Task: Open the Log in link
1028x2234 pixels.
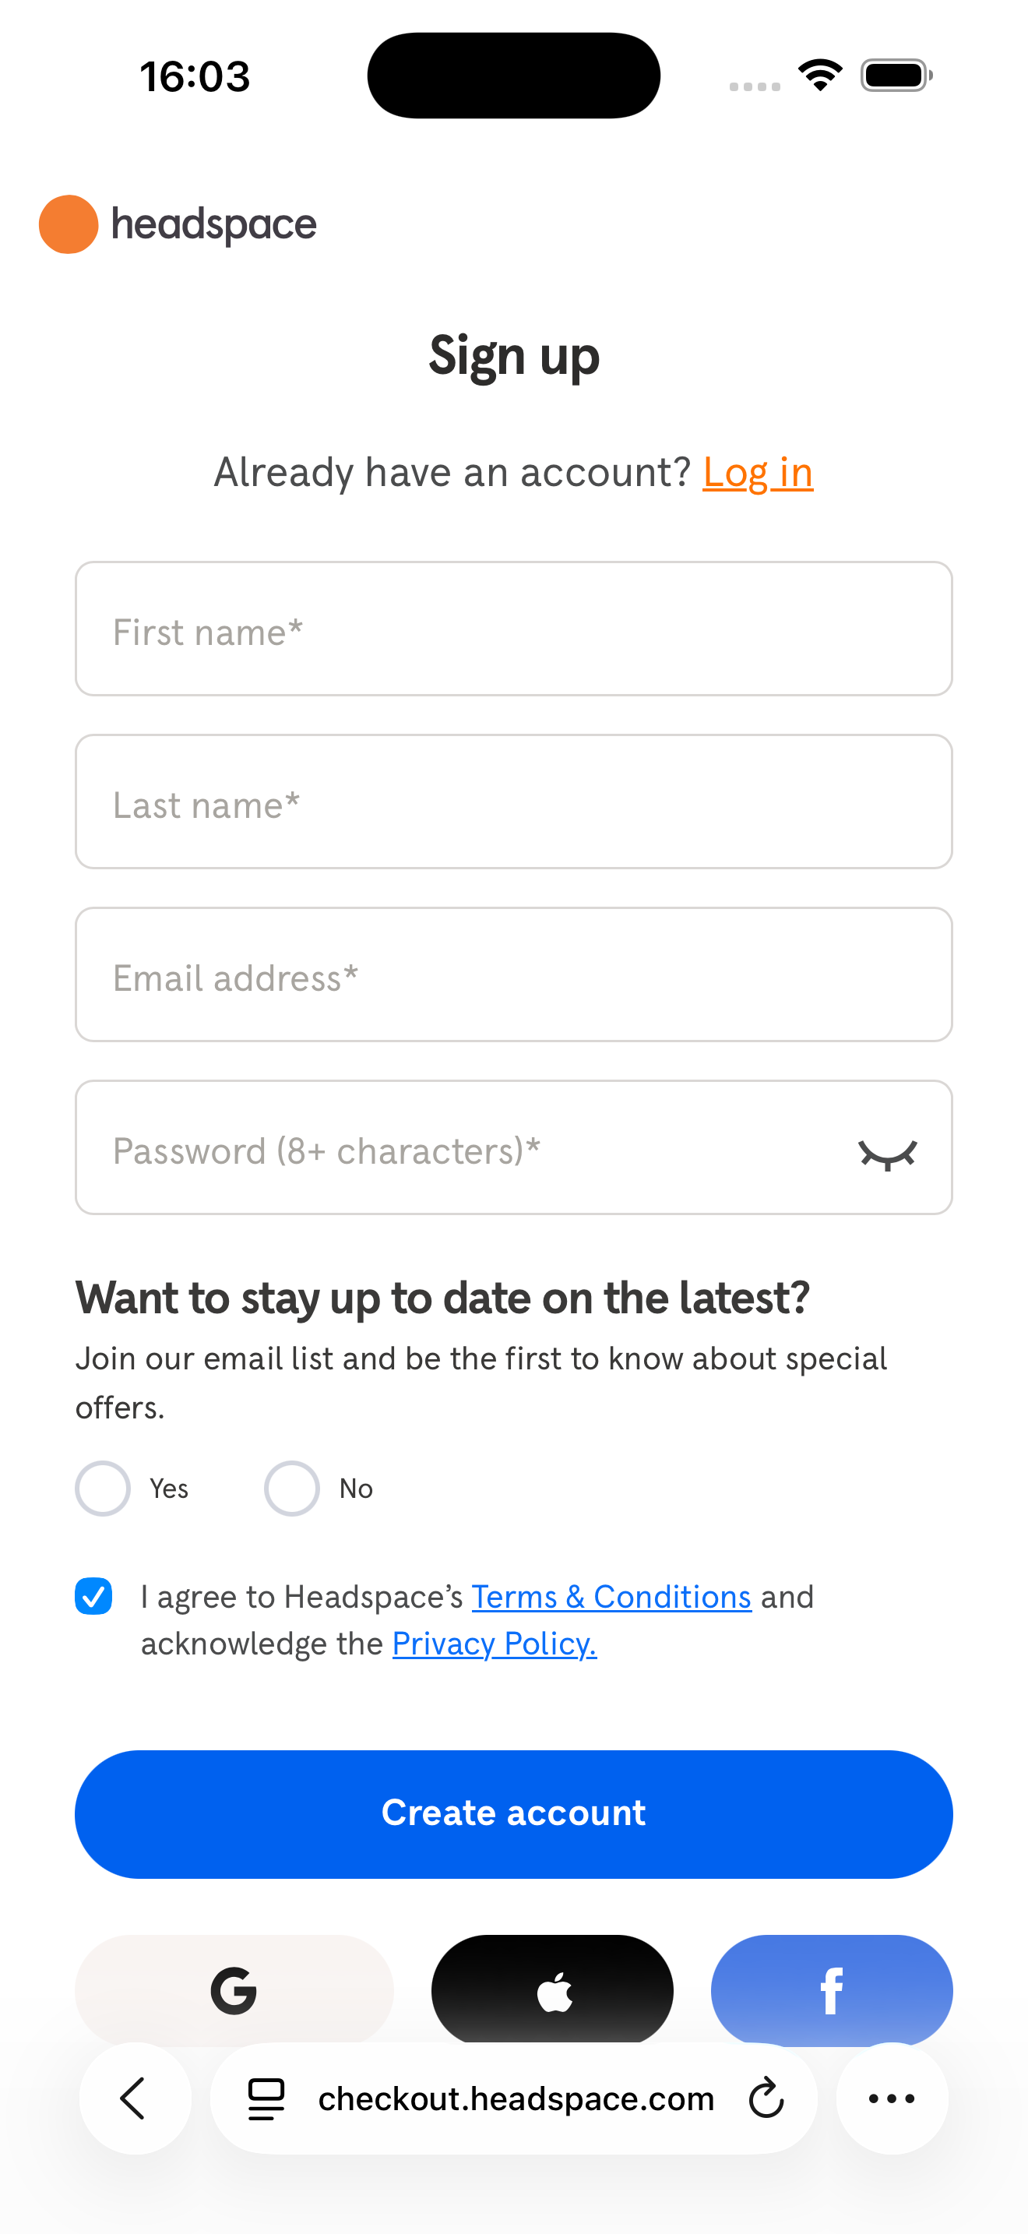Action: [x=757, y=472]
